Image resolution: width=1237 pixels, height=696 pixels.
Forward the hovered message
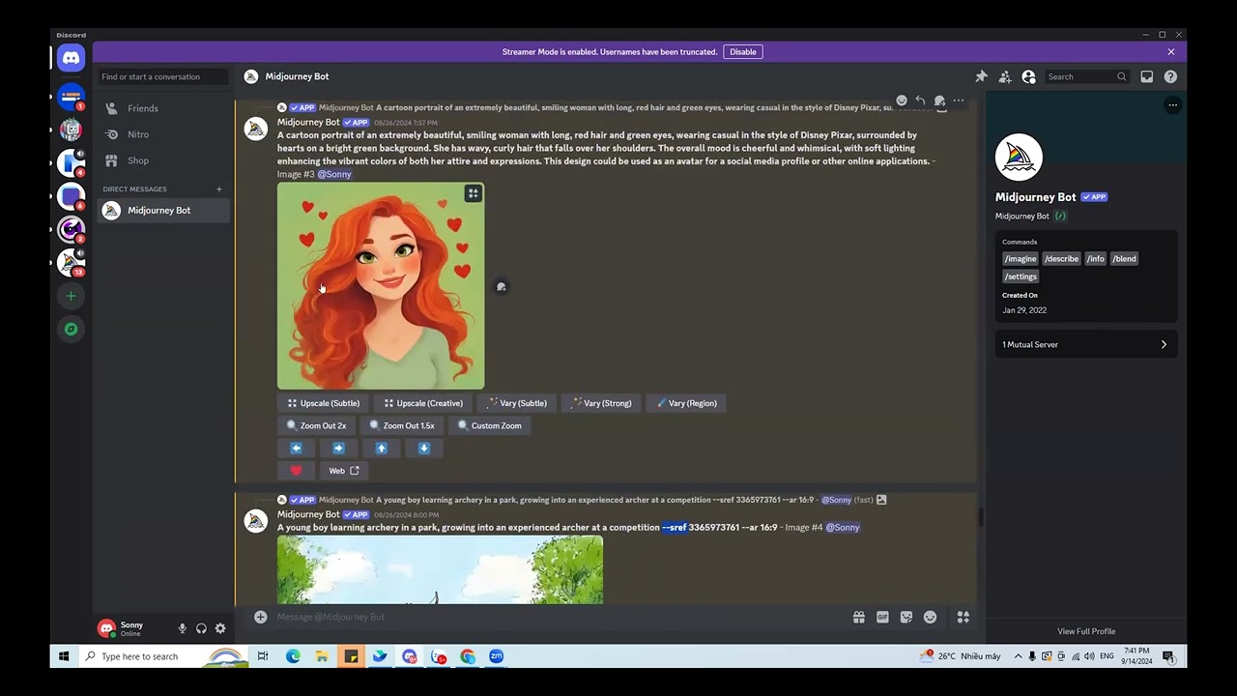click(939, 101)
